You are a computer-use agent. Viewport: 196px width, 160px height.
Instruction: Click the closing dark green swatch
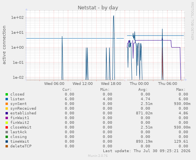coord(7,137)
